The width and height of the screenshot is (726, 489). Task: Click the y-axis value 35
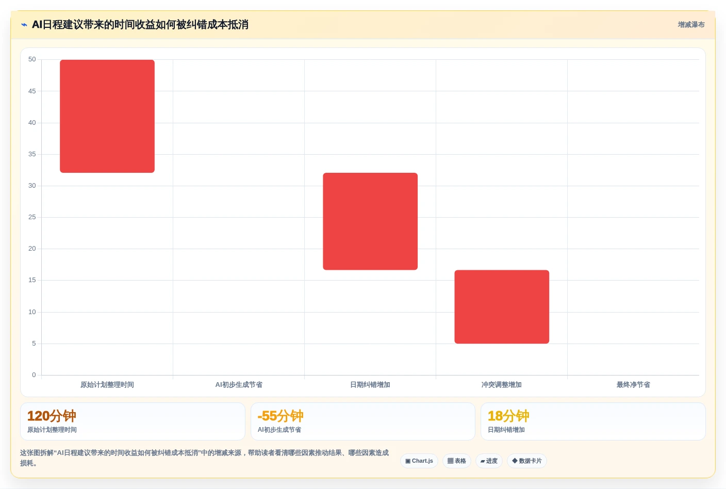click(32, 154)
